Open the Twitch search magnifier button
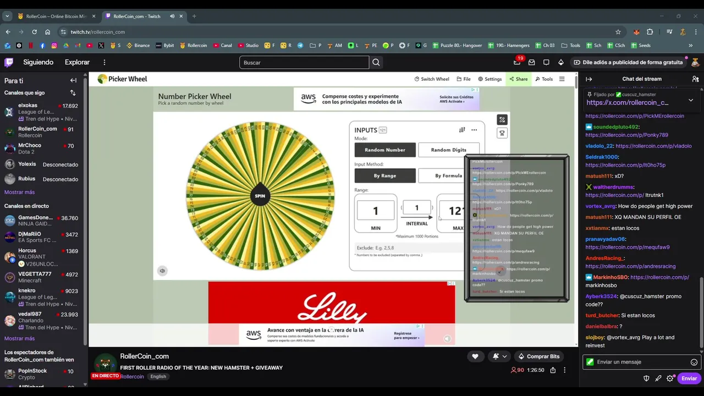 click(x=376, y=62)
